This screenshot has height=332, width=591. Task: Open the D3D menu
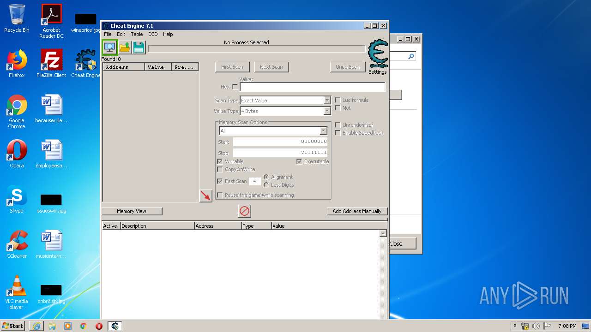coord(153,34)
